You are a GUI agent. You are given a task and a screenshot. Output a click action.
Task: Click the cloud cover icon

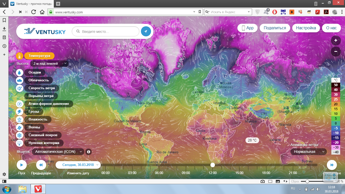[20, 80]
